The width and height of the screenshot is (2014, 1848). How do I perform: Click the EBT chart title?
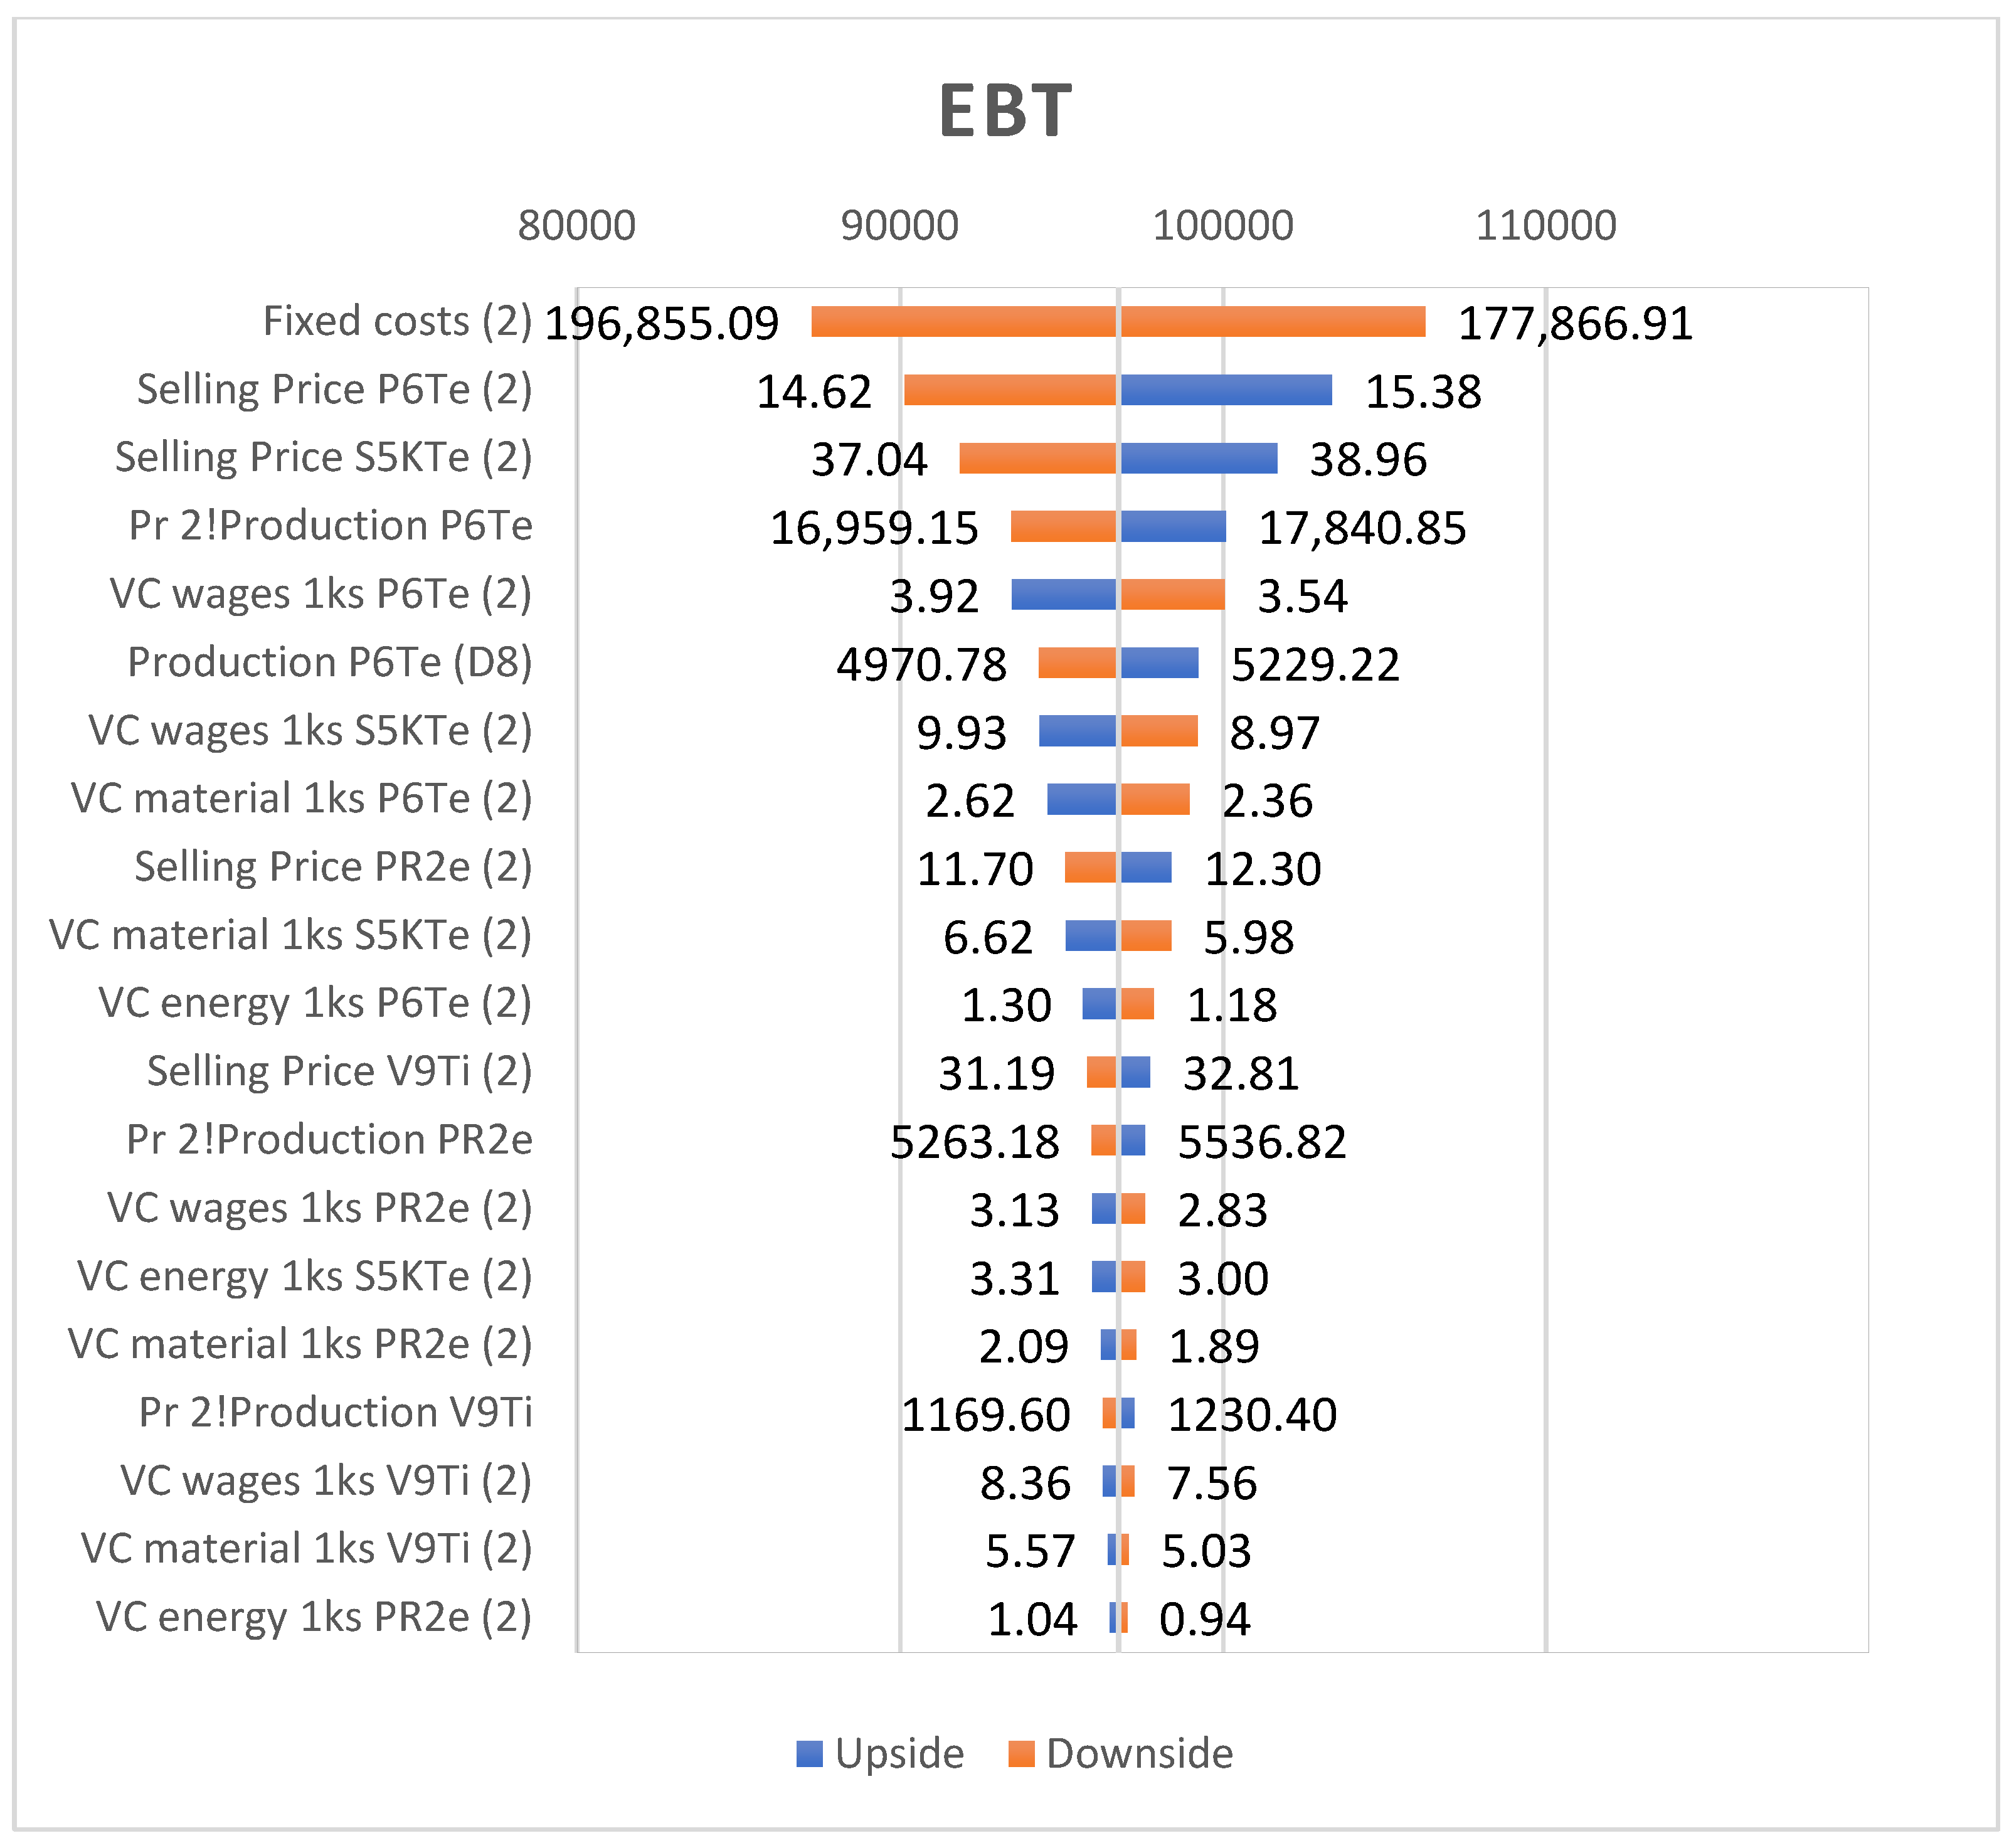click(x=1005, y=110)
